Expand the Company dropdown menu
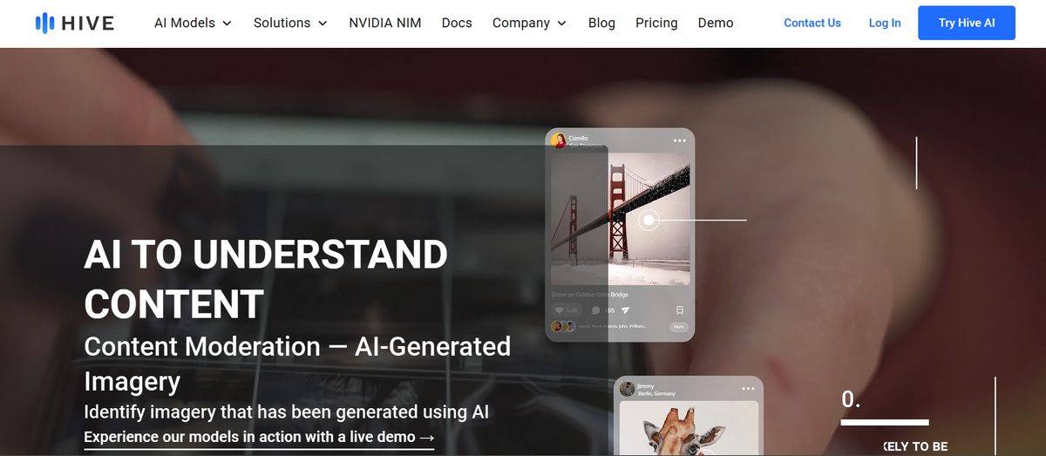 529,23
